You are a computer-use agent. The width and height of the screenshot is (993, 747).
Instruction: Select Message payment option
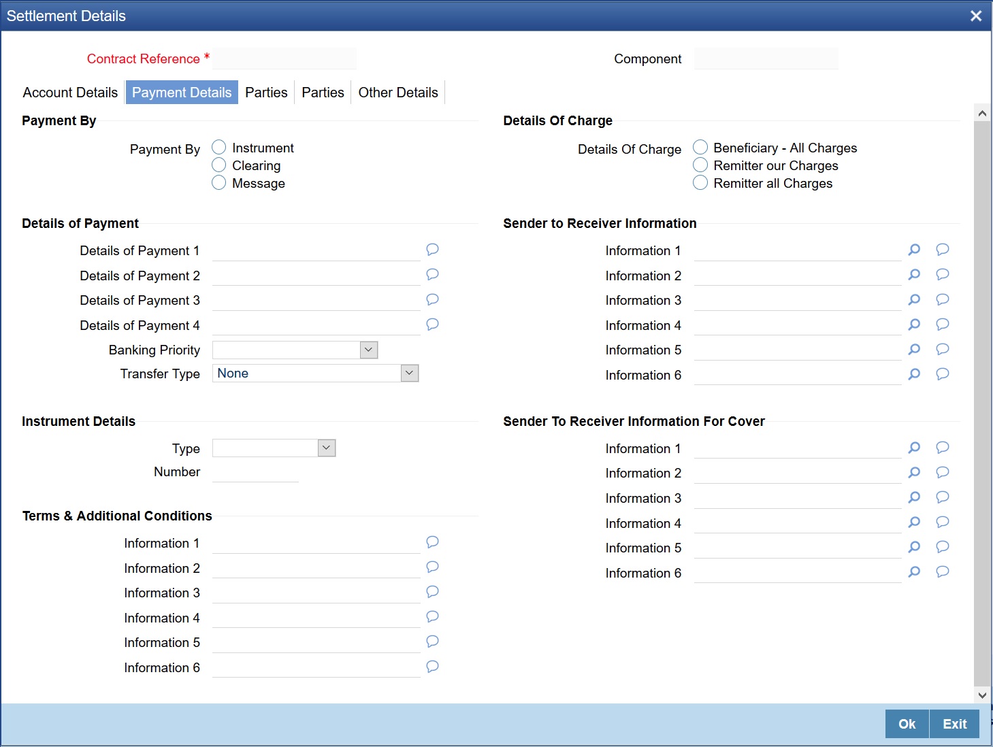(218, 182)
